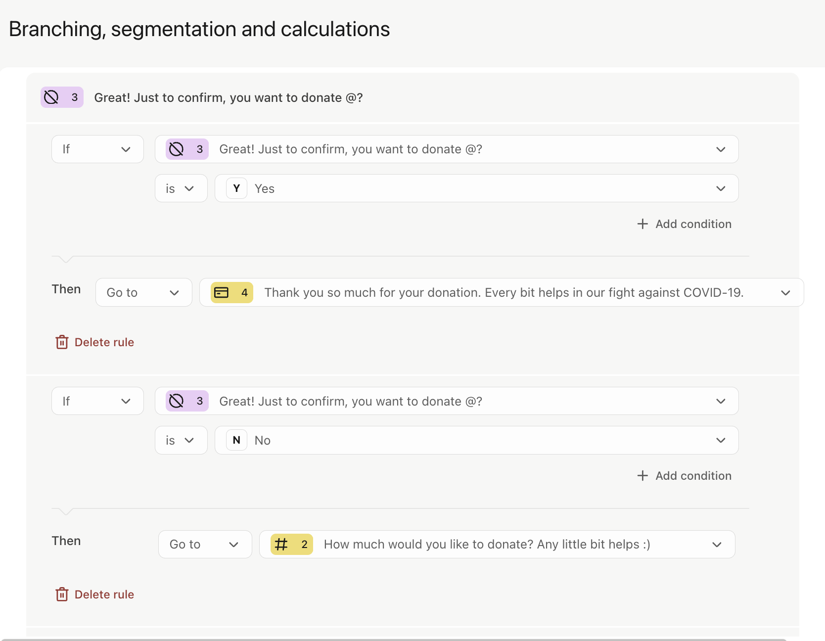Click the N key badge next to No
825x641 pixels.
point(236,440)
